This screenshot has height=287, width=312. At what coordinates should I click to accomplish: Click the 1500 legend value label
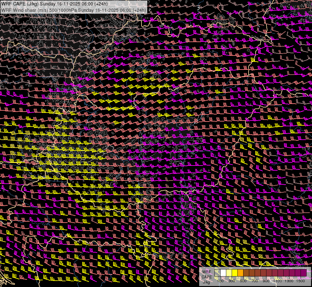tap(301, 281)
